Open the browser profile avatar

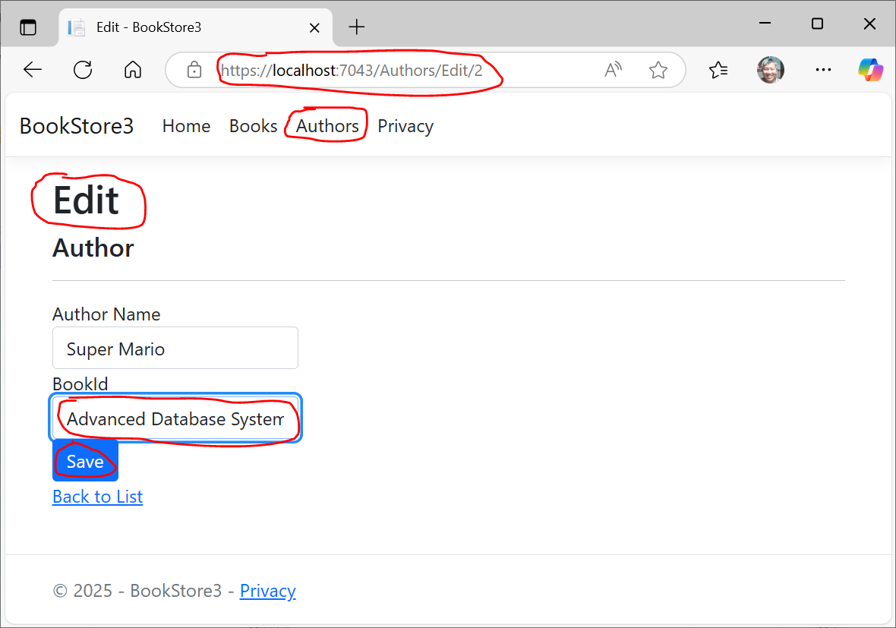coord(770,70)
